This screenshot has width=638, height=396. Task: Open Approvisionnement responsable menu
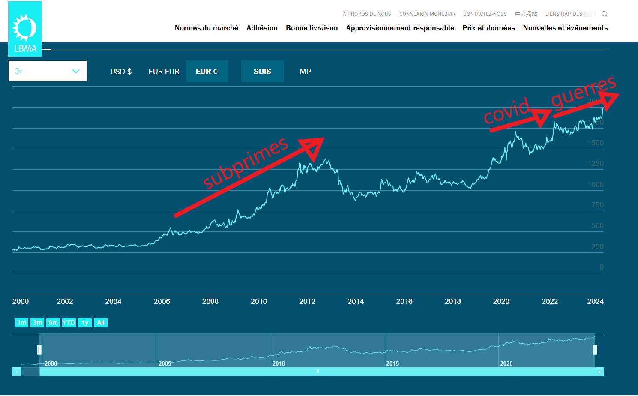coord(400,28)
